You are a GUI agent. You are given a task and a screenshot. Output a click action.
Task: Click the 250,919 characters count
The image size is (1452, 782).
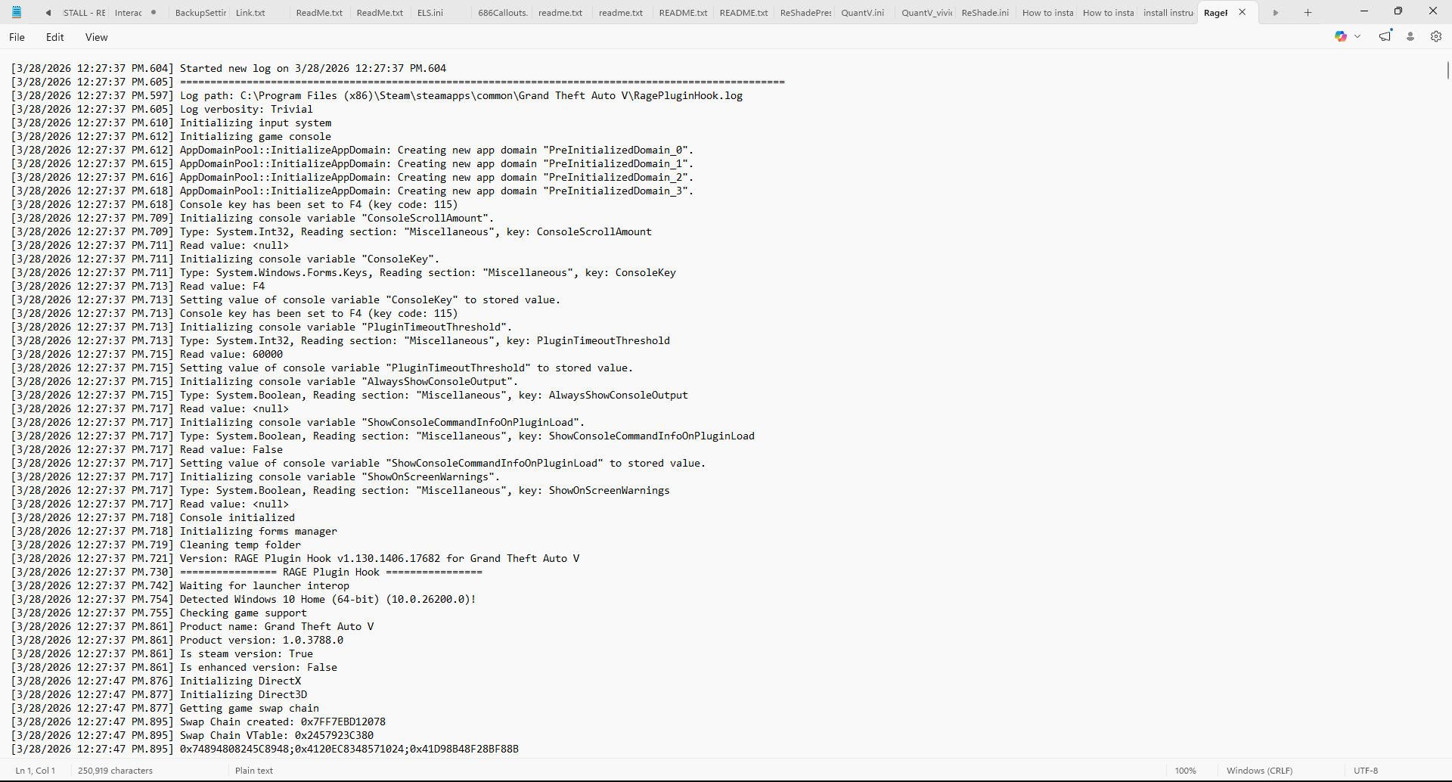tap(115, 771)
